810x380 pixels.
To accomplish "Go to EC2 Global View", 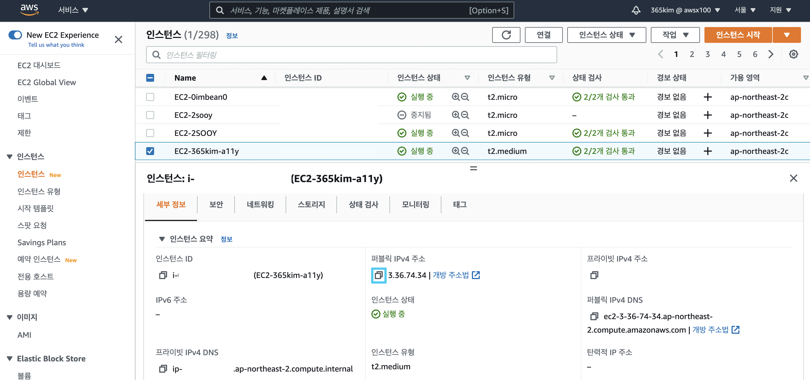I will pos(47,82).
